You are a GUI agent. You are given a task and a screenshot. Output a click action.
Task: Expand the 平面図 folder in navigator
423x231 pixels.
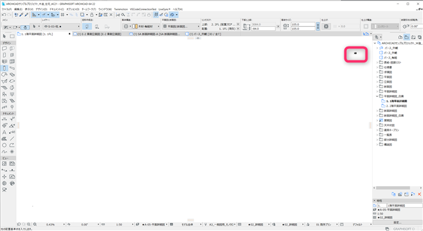tap(377, 77)
